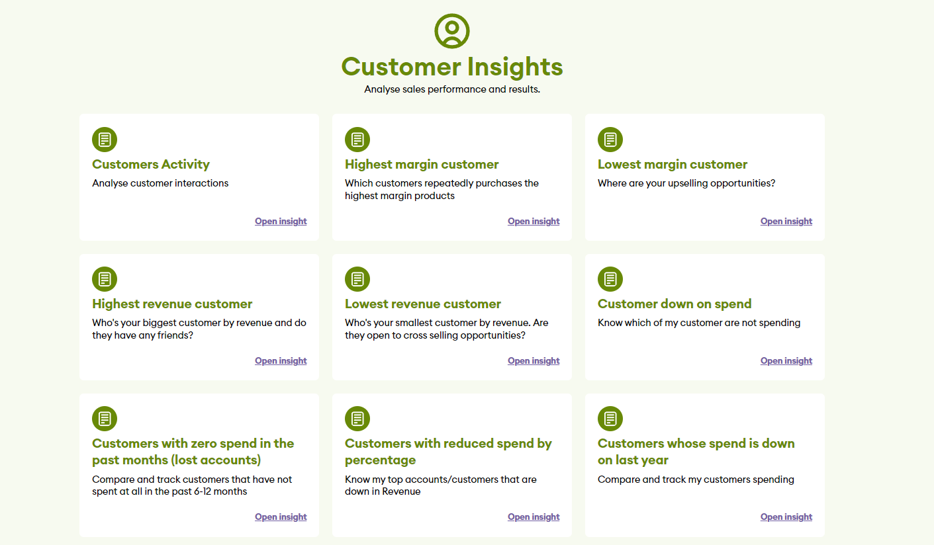Open insight for Lowest revenue customer
Viewport: 934px width, 545px height.
534,361
